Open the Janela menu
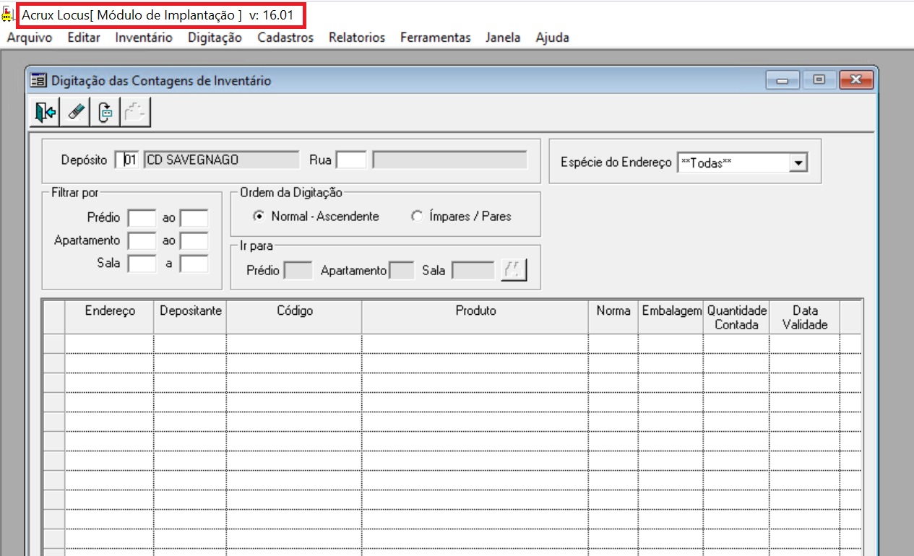914x556 pixels. [503, 38]
